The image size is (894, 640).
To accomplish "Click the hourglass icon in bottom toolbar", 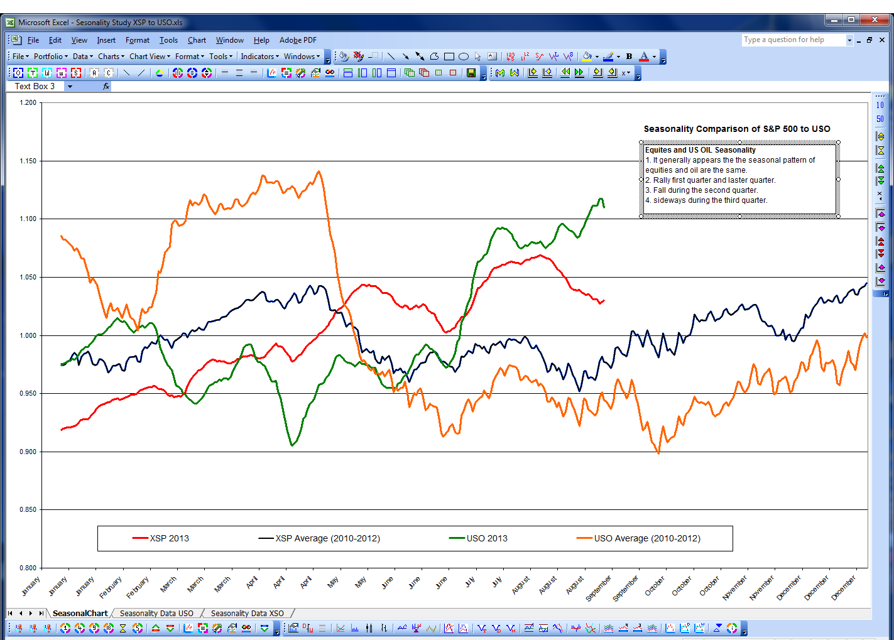I will click(x=123, y=628).
